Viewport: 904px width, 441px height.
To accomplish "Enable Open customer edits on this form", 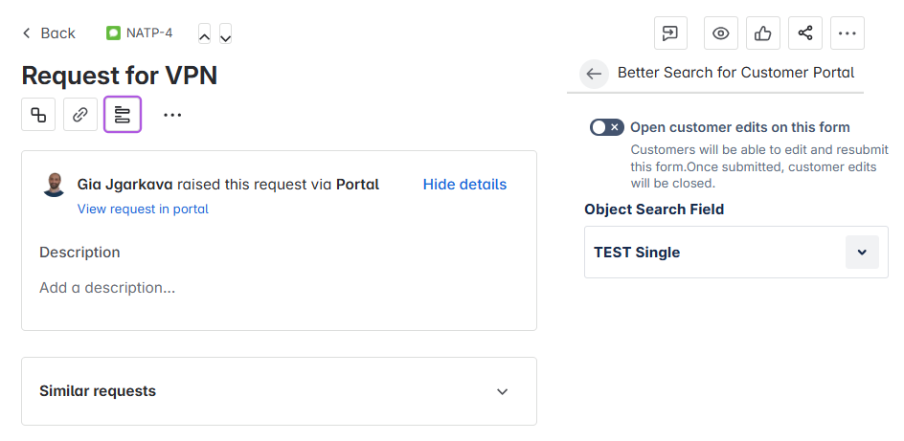I will coord(606,127).
